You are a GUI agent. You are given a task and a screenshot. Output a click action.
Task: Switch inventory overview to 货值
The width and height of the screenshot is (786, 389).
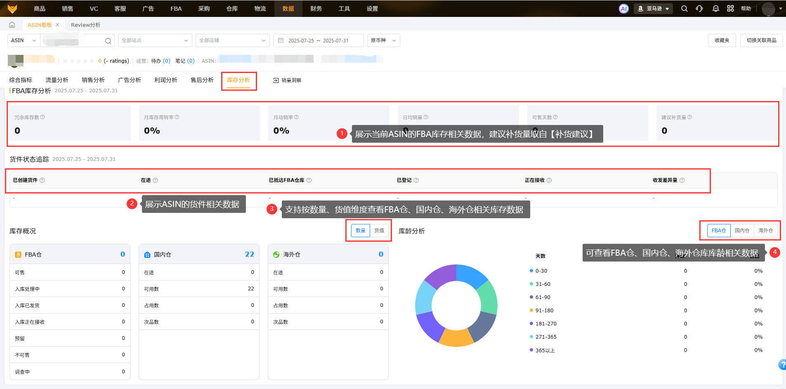point(379,231)
